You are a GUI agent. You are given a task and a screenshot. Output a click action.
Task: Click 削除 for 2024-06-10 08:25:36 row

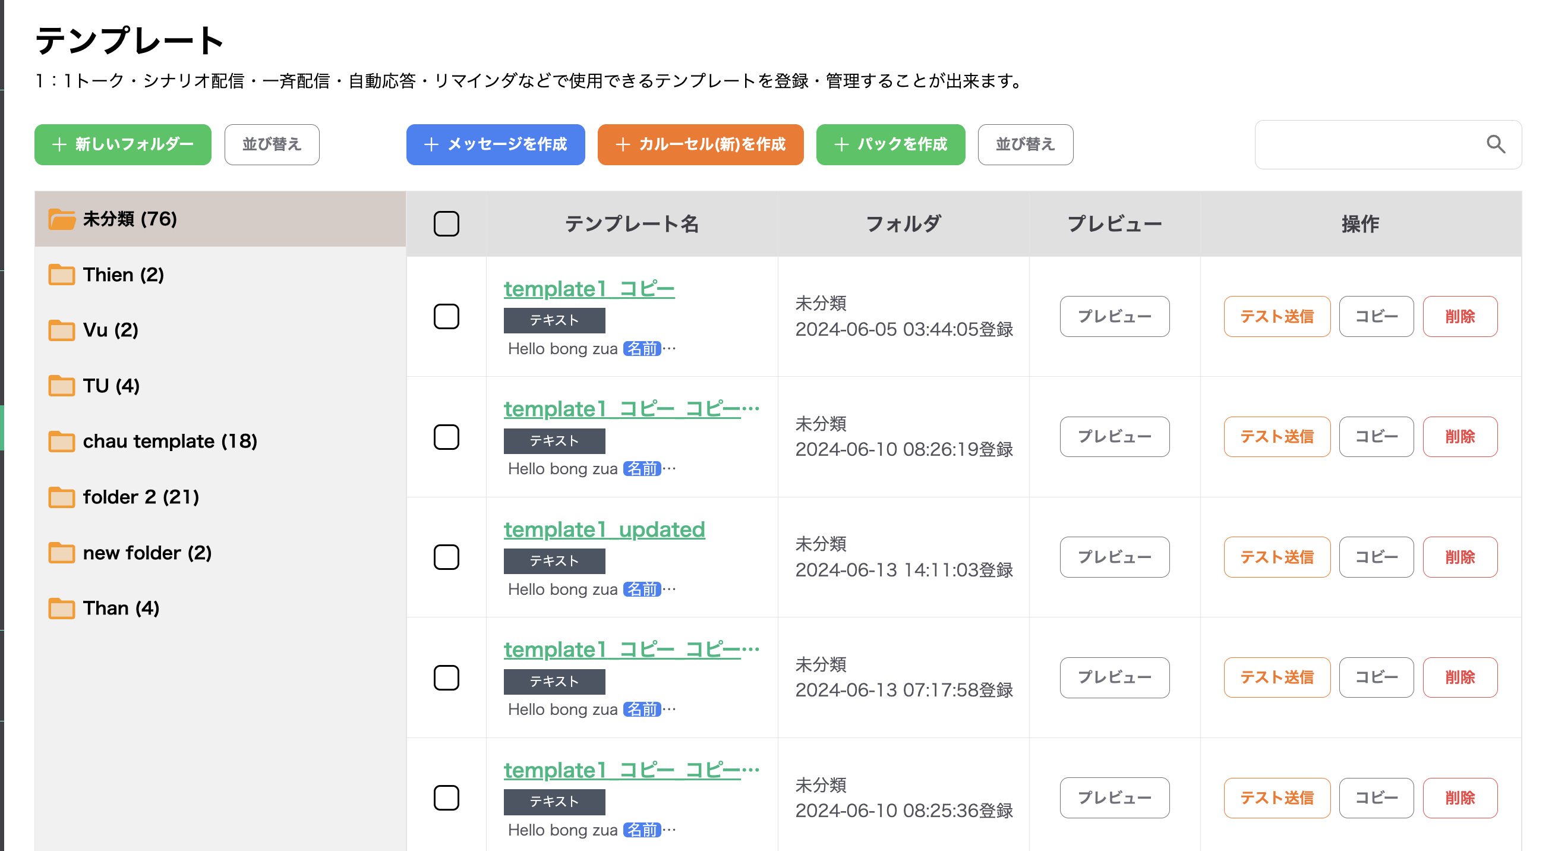(1460, 798)
